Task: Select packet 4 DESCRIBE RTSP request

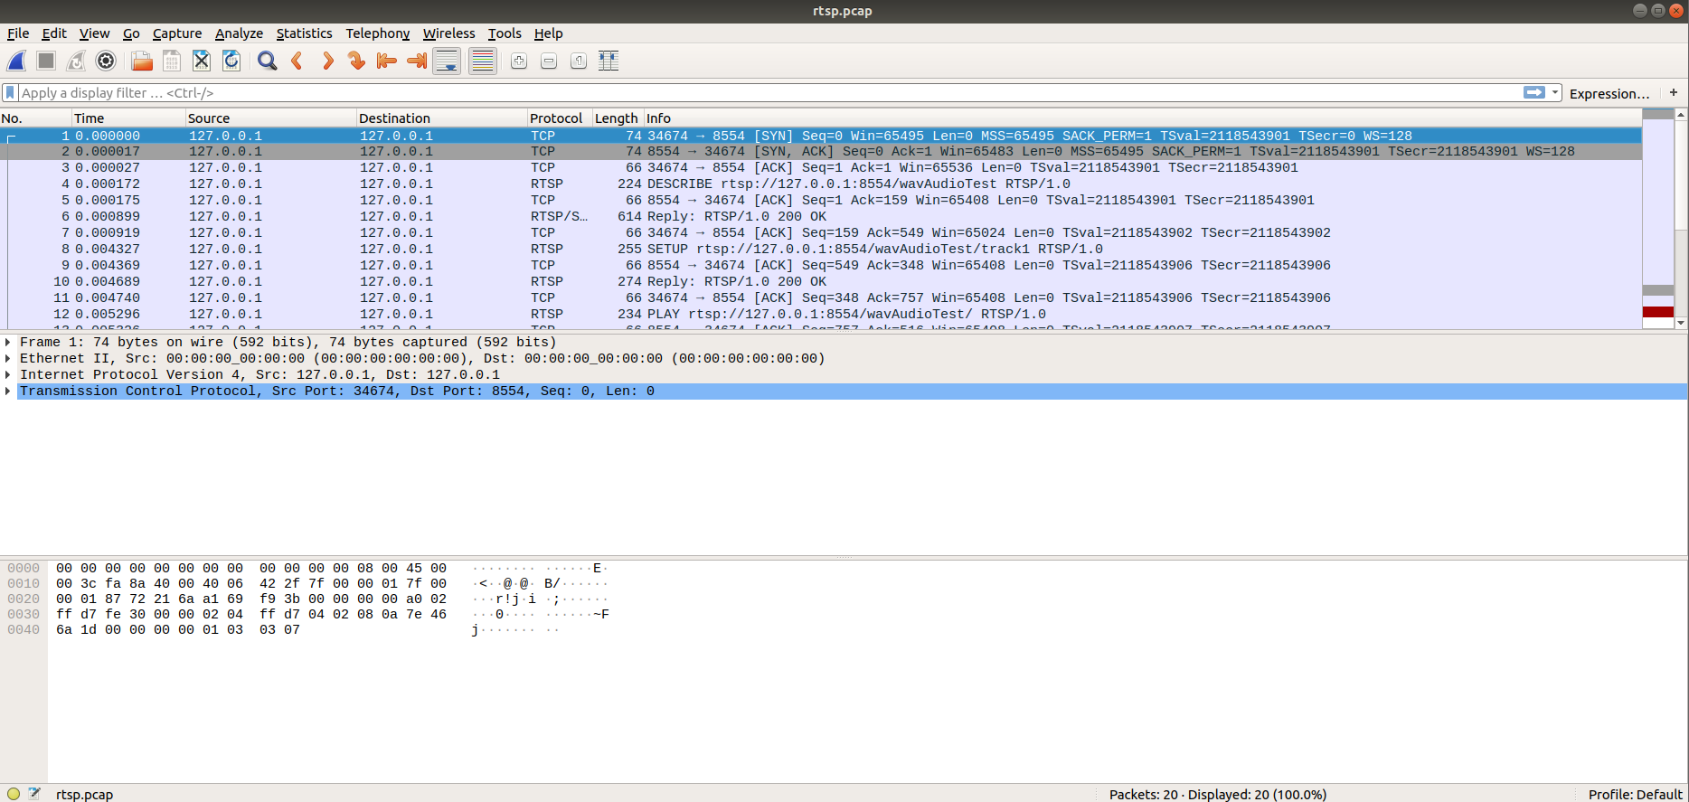Action: tap(821, 184)
